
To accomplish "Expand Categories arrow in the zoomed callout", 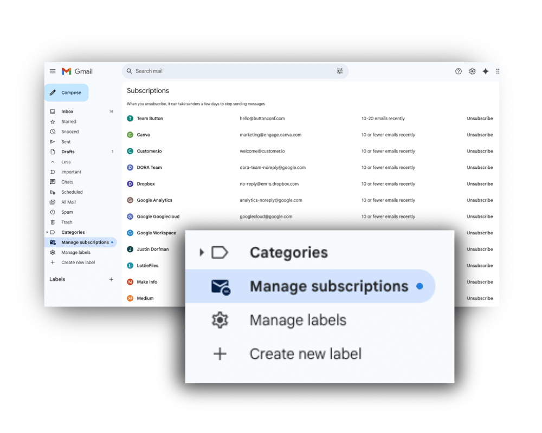I will tap(202, 252).
